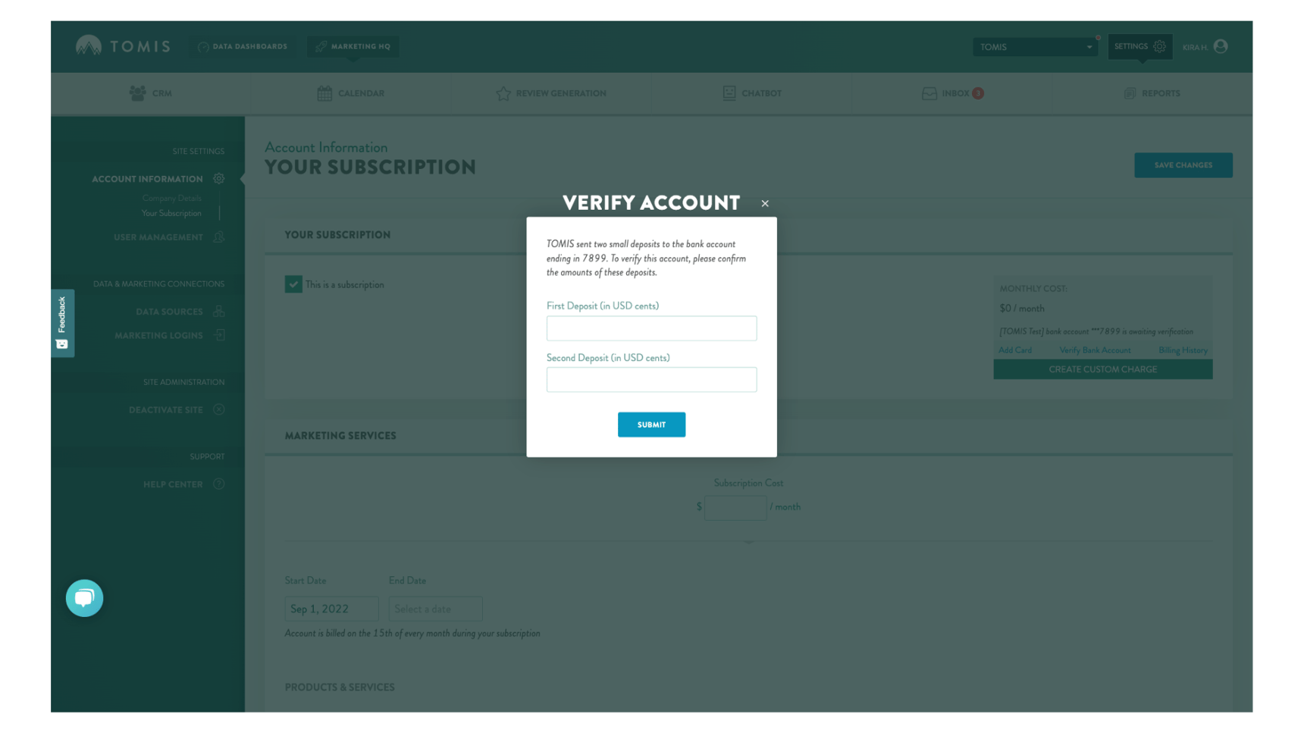
Task: Click inside the First Deposit field
Action: 651,327
